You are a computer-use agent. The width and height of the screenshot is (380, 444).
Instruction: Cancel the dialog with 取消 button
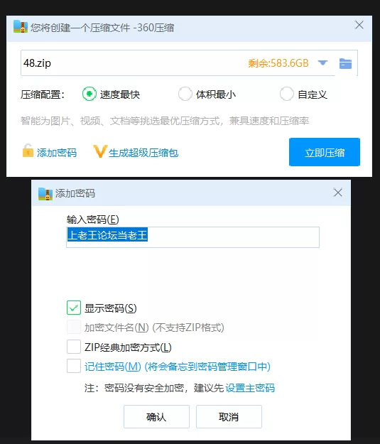click(229, 416)
